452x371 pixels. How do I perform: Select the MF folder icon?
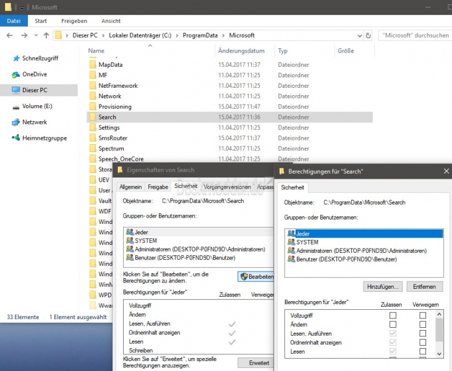coord(93,75)
